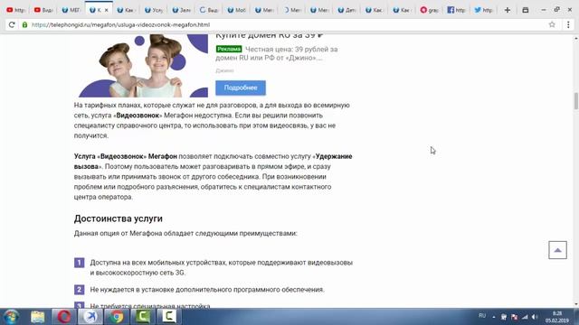This screenshot has width=579, height=325.
Task: Click the network signal tray icon
Action: click(x=525, y=317)
